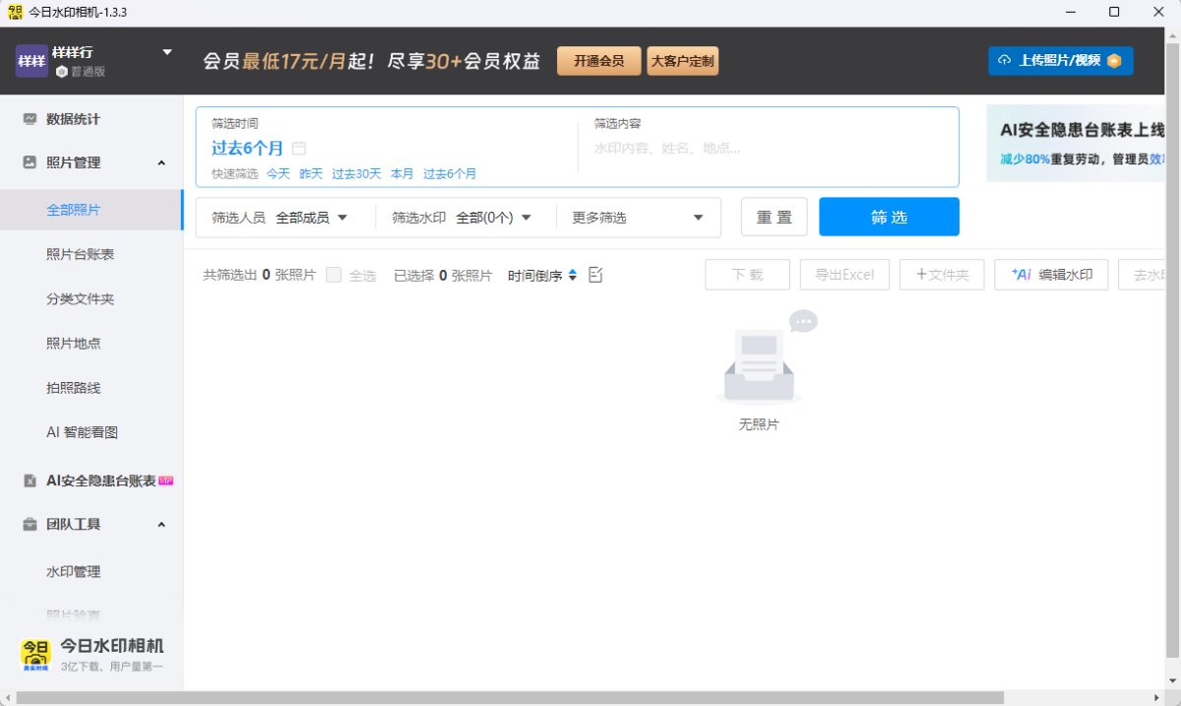The width and height of the screenshot is (1181, 706).
Task: Click the batch edit icon next to 时间倒序
Action: [595, 275]
